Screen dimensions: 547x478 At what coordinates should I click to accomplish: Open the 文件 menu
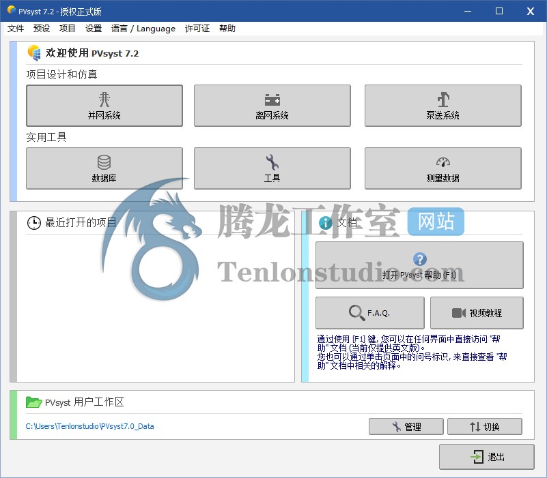click(16, 29)
